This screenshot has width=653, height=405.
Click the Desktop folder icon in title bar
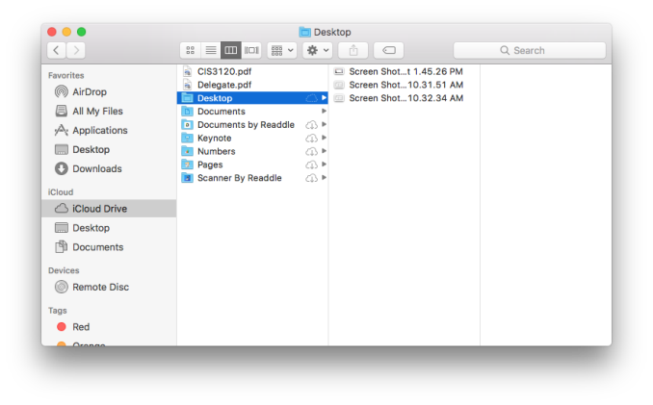point(305,32)
